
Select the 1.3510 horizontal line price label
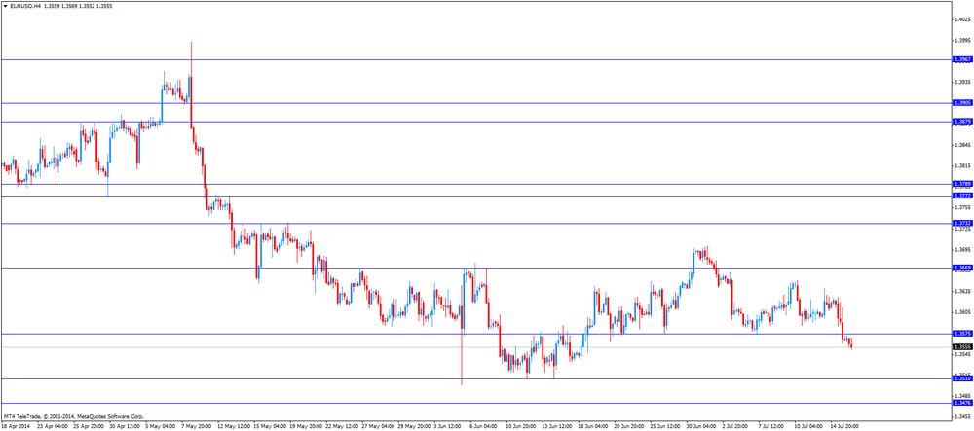[x=963, y=378]
